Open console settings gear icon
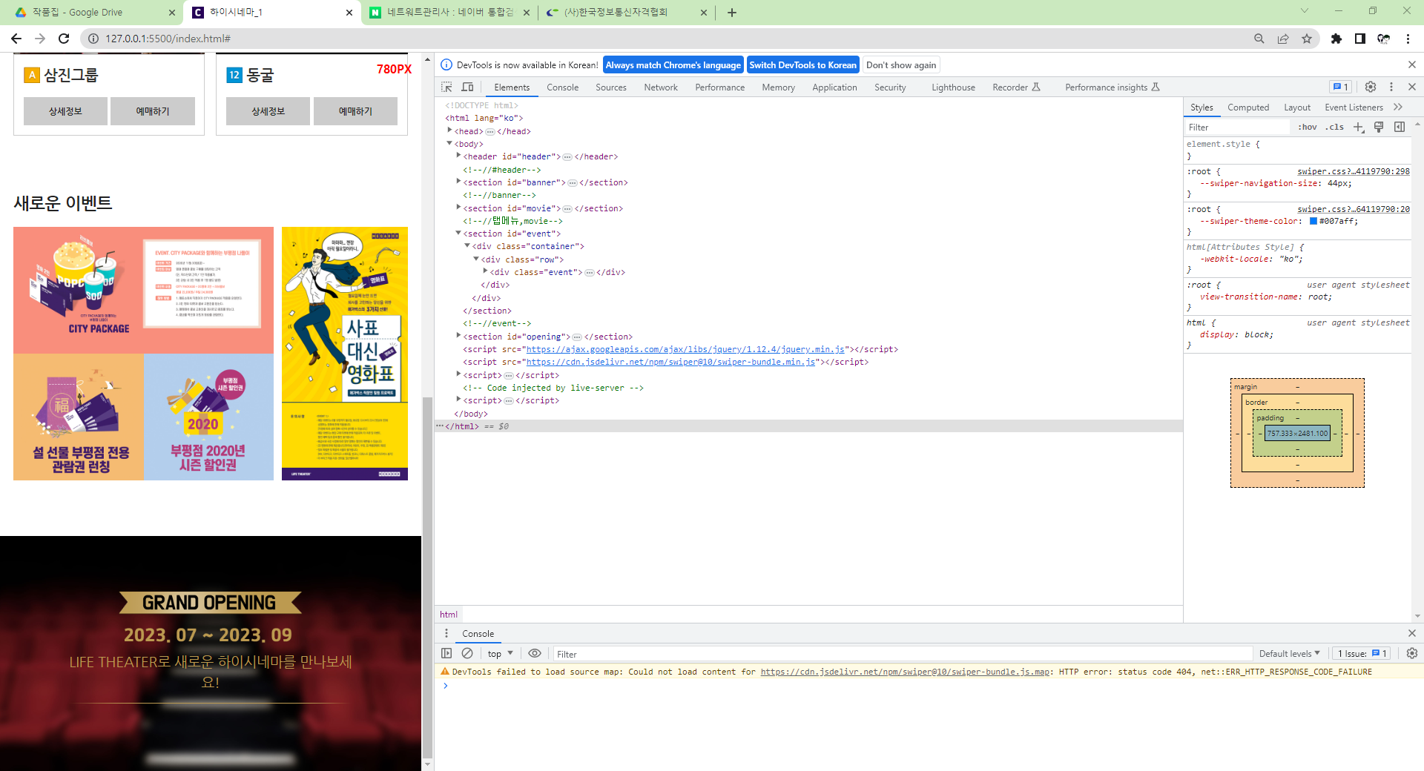Screen dimensions: 1424x771 click(1412, 653)
